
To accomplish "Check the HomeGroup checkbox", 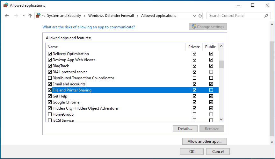I will (x=50, y=114).
